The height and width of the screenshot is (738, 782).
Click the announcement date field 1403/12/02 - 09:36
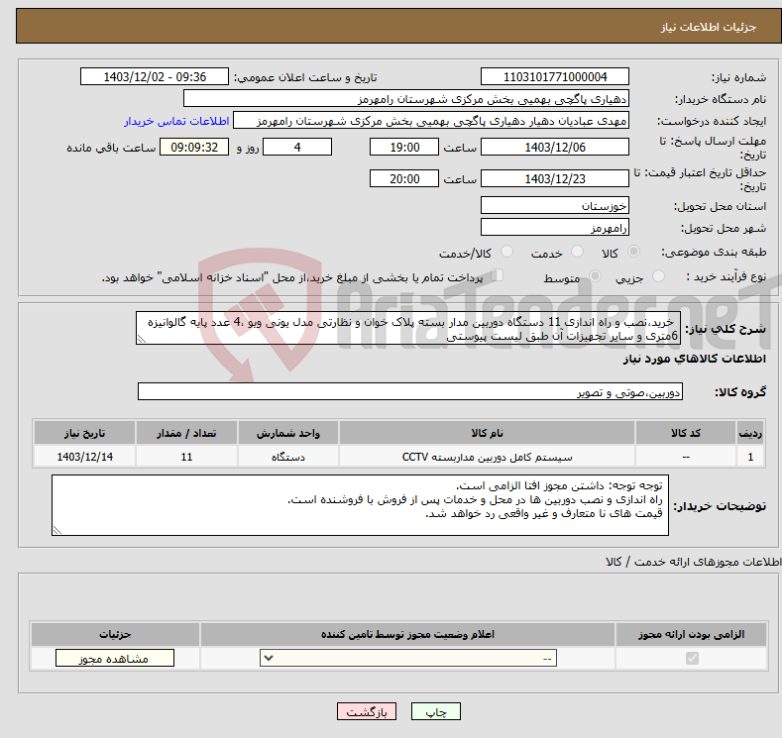point(154,76)
